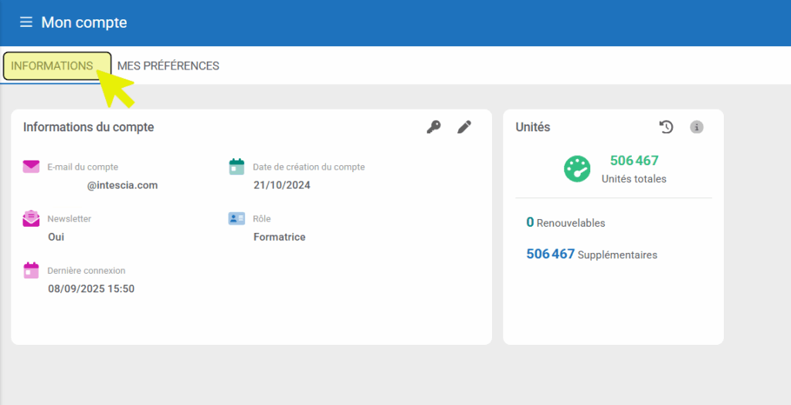Screen dimensions: 791x405
Task: Click the Informations du compte card title
Action: pos(89,127)
